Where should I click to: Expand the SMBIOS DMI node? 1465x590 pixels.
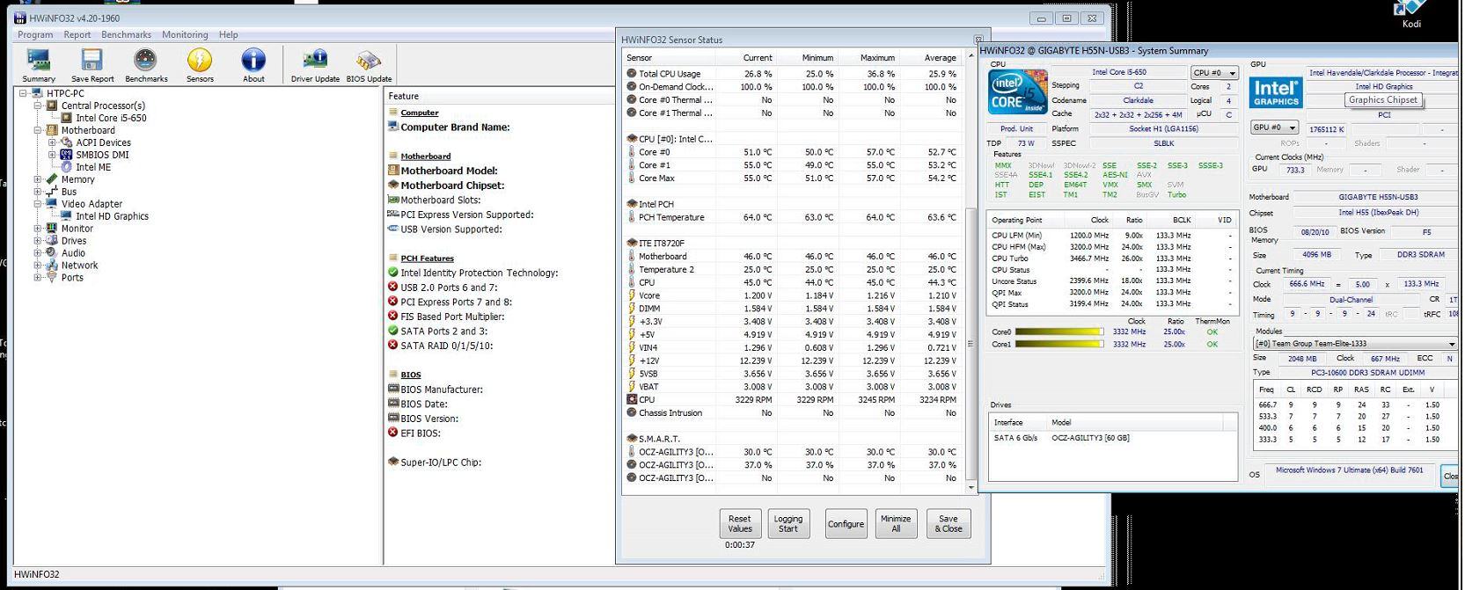[52, 155]
